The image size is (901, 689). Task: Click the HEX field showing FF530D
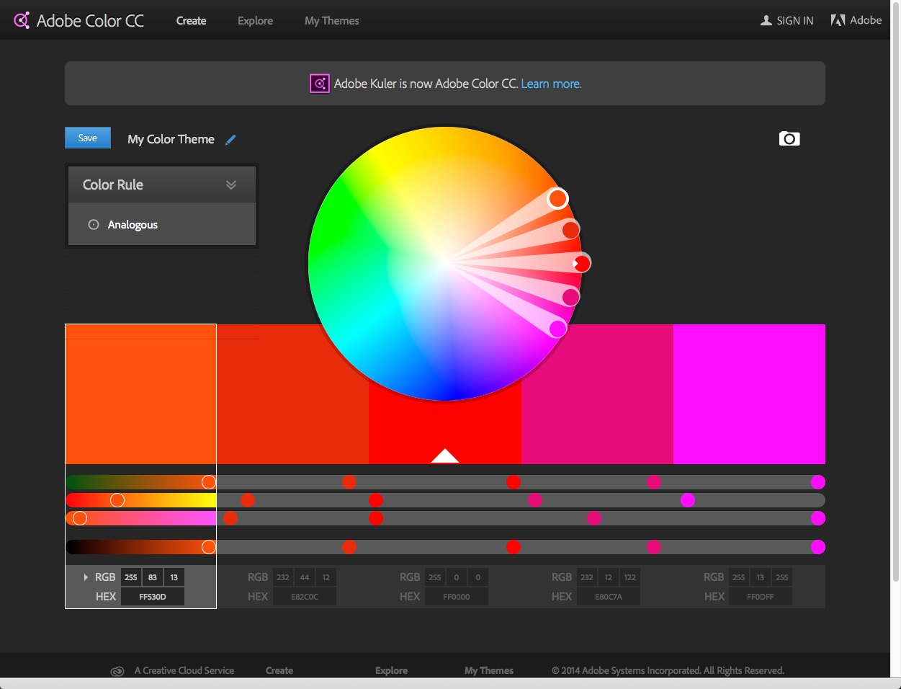click(152, 596)
